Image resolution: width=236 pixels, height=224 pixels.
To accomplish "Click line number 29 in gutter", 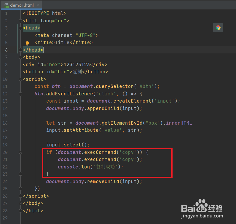I will [x=5, y=218].
